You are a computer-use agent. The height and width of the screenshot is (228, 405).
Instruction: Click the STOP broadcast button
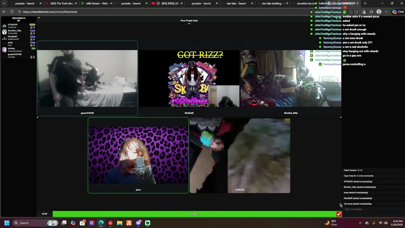[x=45, y=214]
